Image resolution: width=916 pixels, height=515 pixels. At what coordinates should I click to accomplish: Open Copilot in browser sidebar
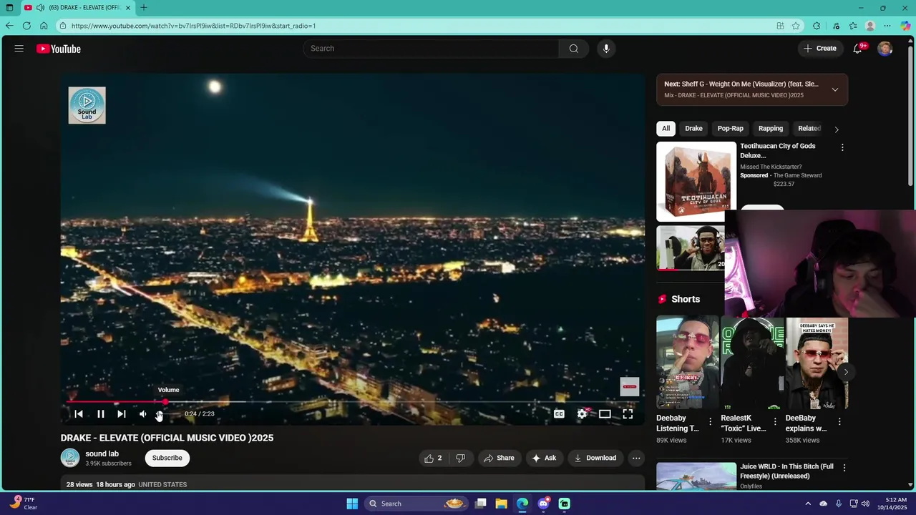pos(905,26)
